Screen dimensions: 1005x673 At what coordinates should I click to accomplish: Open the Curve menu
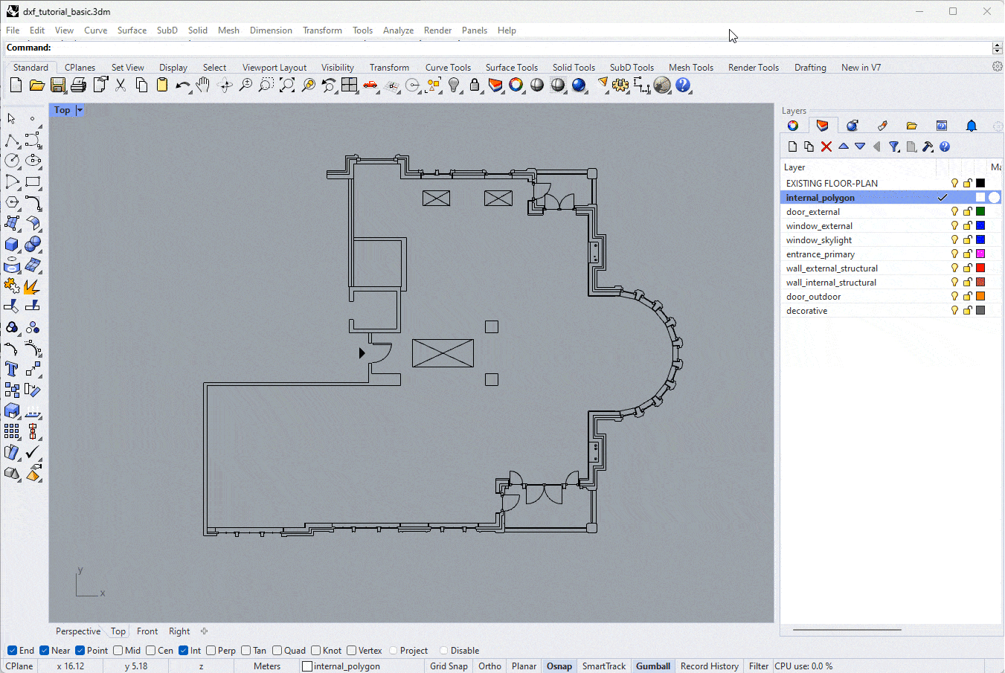tap(95, 30)
